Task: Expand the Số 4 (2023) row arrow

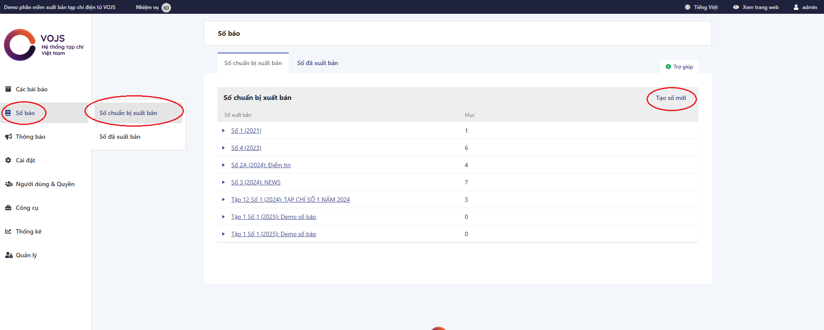Action: point(224,148)
